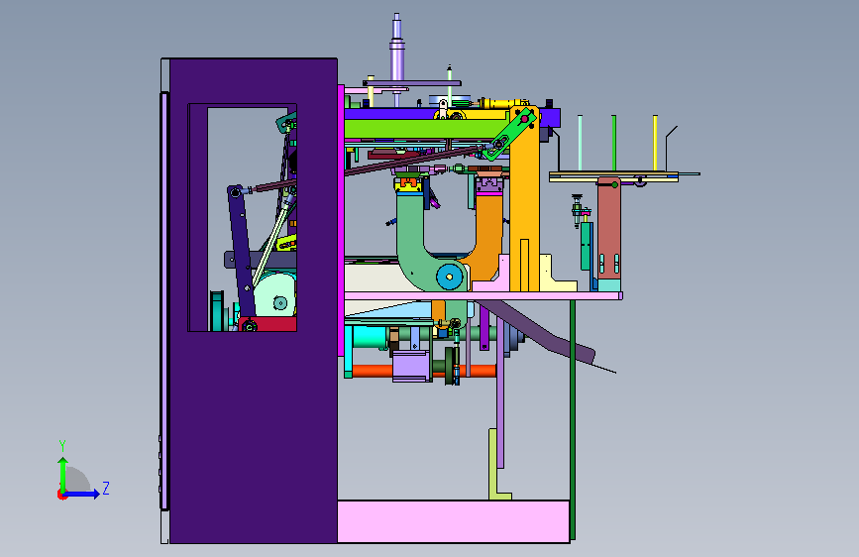
Task: Select the teal pulley wheel inside window
Action: [x=217, y=311]
